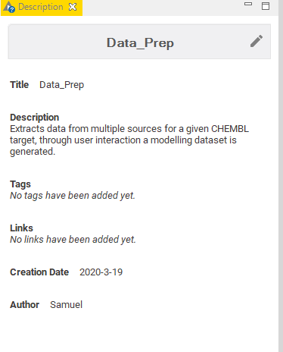Click the vertical scrollbar on the right edge
The height and width of the screenshot is (352, 283).
281,177
